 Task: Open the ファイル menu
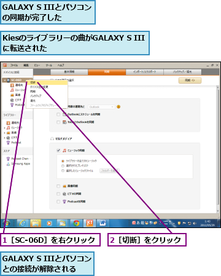point(14,65)
